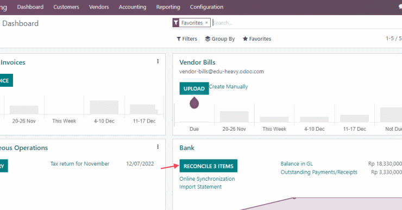Open the Accounting menu
402x210 pixels.
point(133,7)
